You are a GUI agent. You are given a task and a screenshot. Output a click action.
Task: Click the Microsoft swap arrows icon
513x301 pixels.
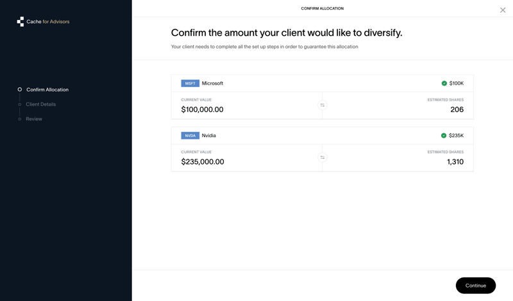pos(323,105)
